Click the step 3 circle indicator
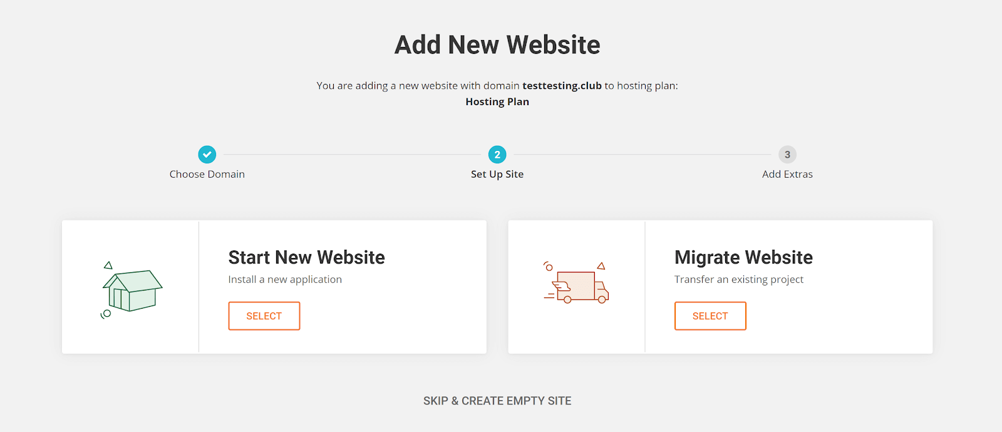The height and width of the screenshot is (432, 1002). (787, 154)
